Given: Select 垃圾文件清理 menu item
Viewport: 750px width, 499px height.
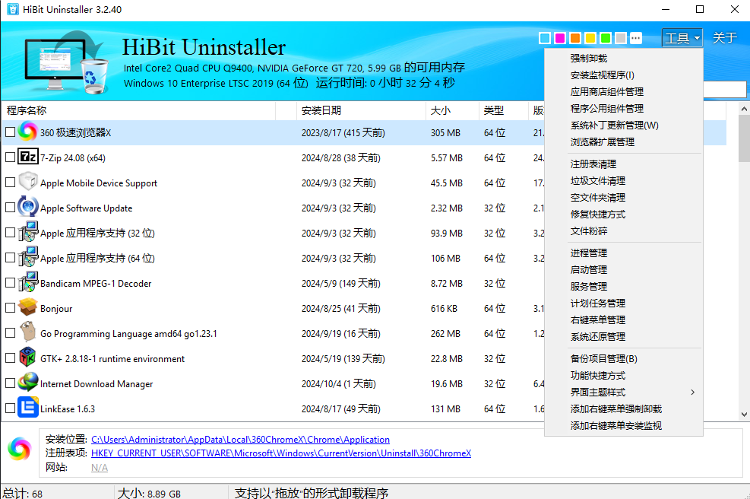Looking at the screenshot, I should coord(597,181).
